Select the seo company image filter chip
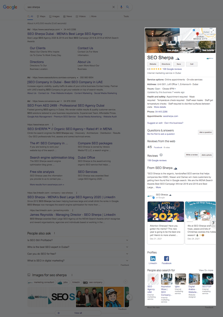 click(x=93, y=282)
